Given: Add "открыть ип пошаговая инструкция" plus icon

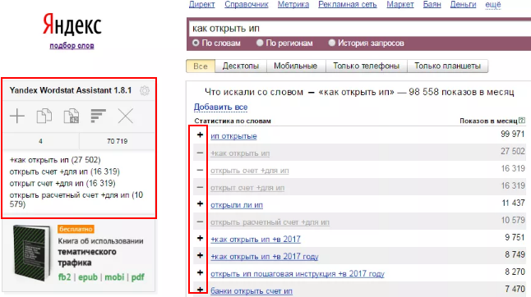Looking at the screenshot, I should pos(200,272).
